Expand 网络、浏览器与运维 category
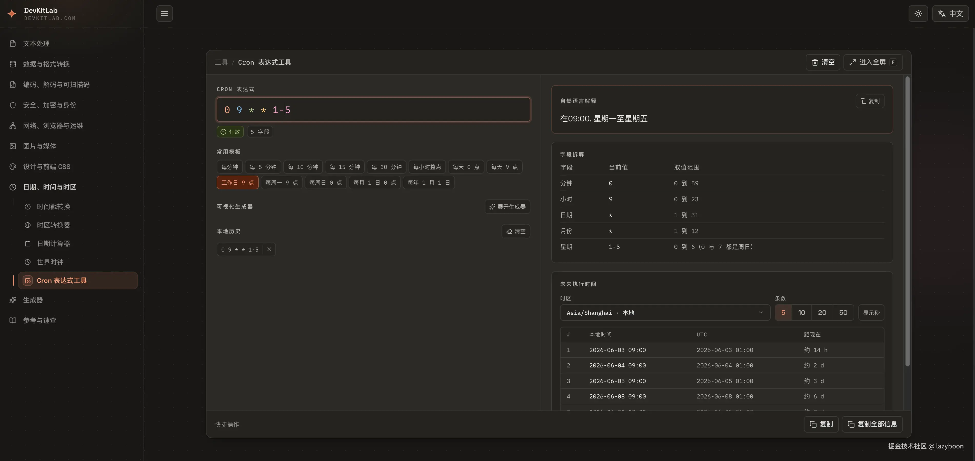Image resolution: width=975 pixels, height=461 pixels. click(72, 126)
